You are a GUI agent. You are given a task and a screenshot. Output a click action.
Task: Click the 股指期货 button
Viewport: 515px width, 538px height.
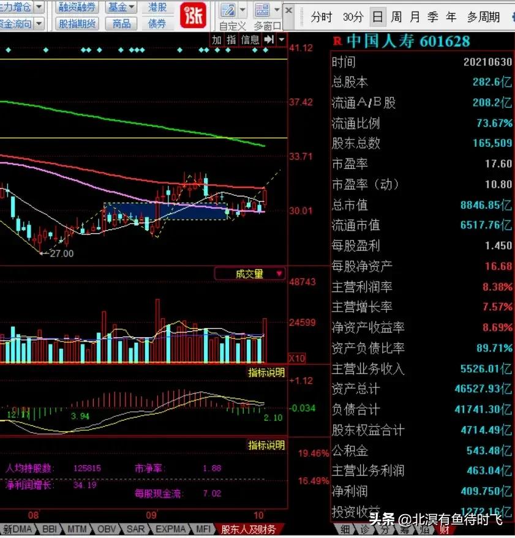tap(77, 24)
